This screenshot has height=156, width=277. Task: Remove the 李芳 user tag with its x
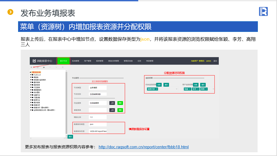click(x=198, y=89)
